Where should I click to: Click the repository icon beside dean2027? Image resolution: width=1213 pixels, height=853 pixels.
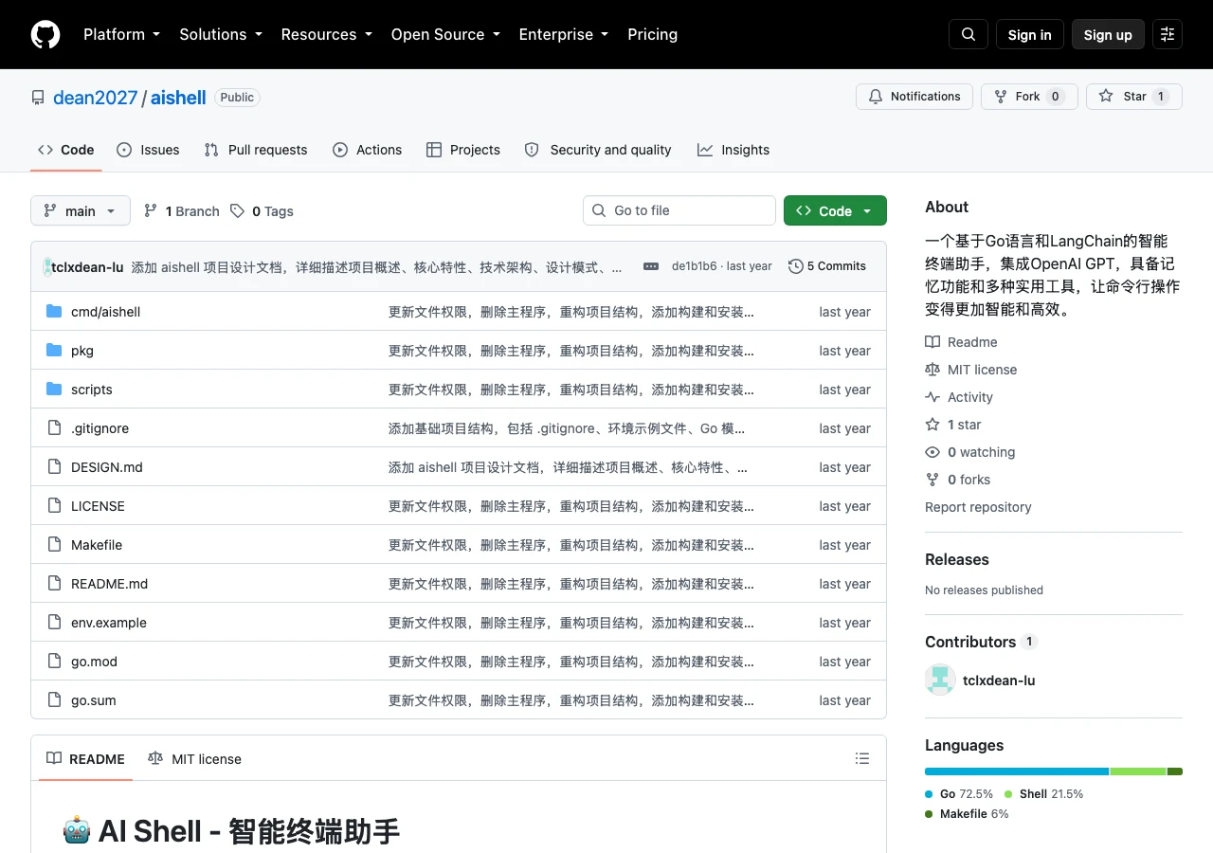[38, 98]
